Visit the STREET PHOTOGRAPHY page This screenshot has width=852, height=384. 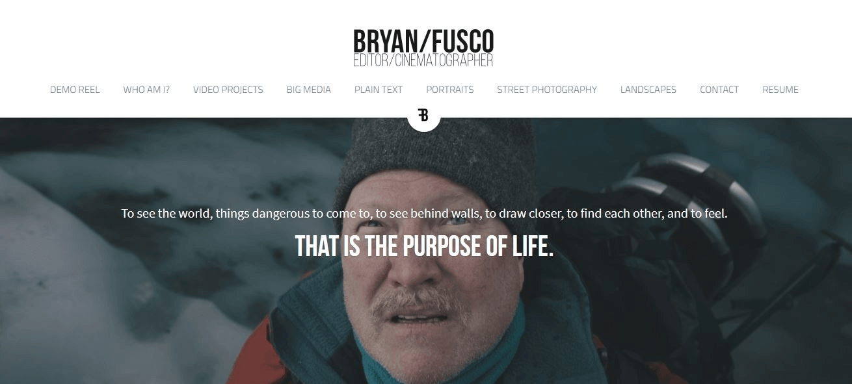pyautogui.click(x=547, y=90)
